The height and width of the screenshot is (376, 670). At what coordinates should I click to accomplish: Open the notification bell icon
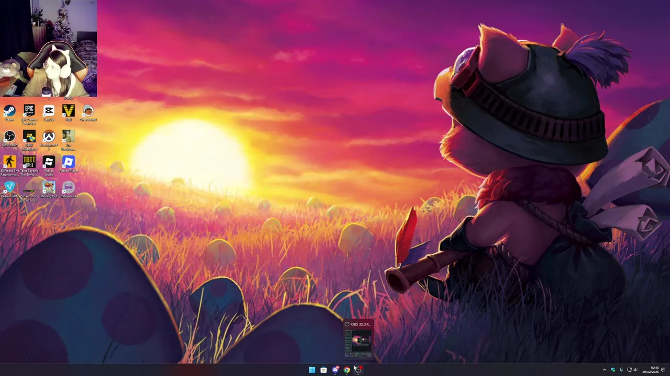pos(663,370)
